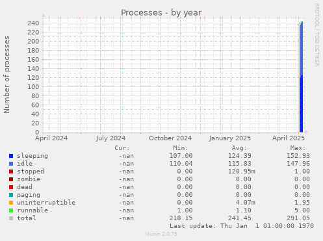Click the sleeping legend color swatch
Screen dimensions: 323x241
(x=11, y=156)
